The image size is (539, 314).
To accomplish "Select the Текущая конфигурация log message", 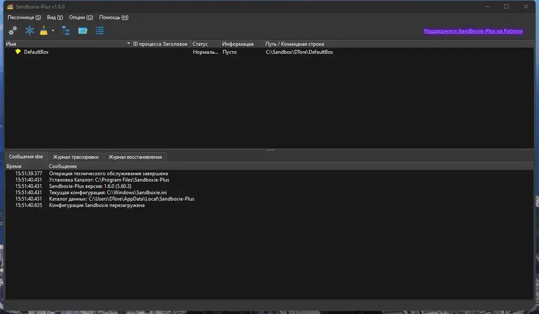I will (x=108, y=192).
